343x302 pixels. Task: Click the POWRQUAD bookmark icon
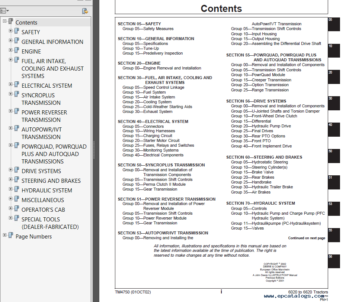point(17,145)
